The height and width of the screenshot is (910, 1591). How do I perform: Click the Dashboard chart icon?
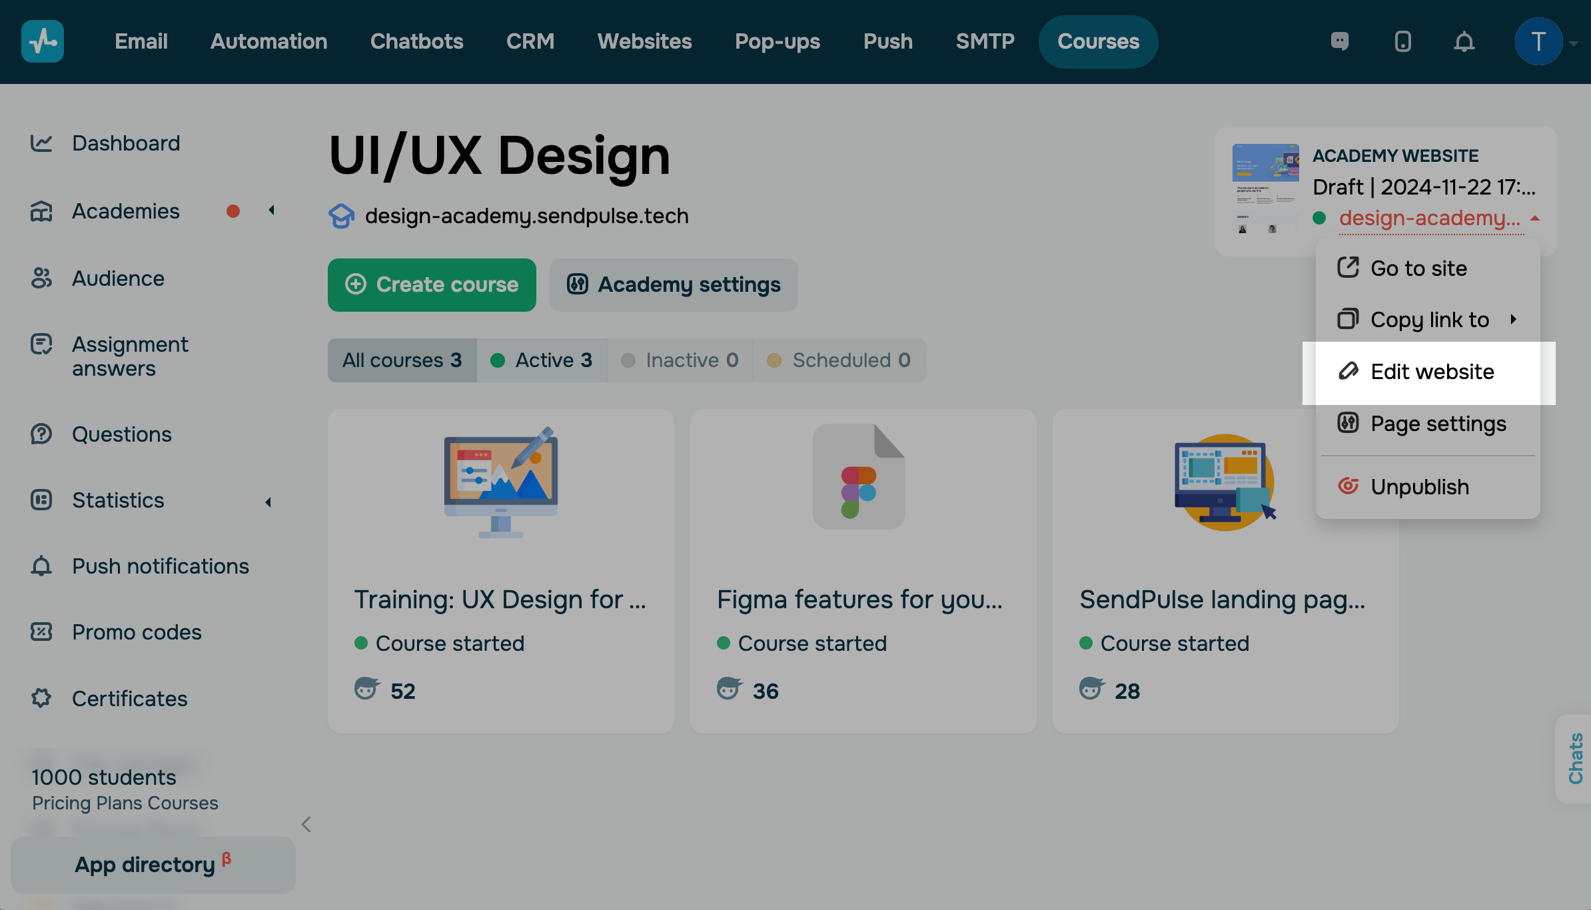pyautogui.click(x=41, y=143)
